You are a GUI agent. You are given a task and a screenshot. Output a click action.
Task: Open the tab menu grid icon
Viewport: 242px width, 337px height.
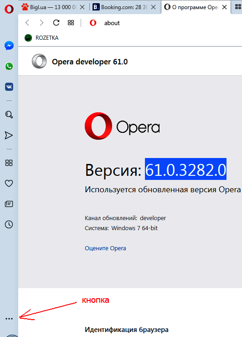(x=238, y=7)
